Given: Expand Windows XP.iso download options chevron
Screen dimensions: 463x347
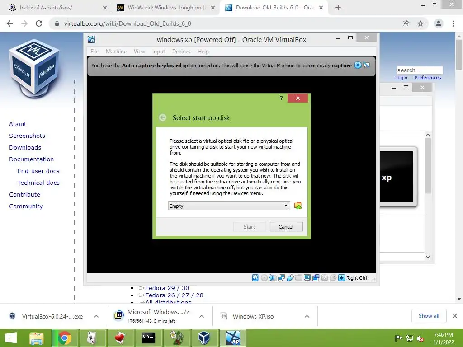Looking at the screenshot, I should click(x=307, y=316).
